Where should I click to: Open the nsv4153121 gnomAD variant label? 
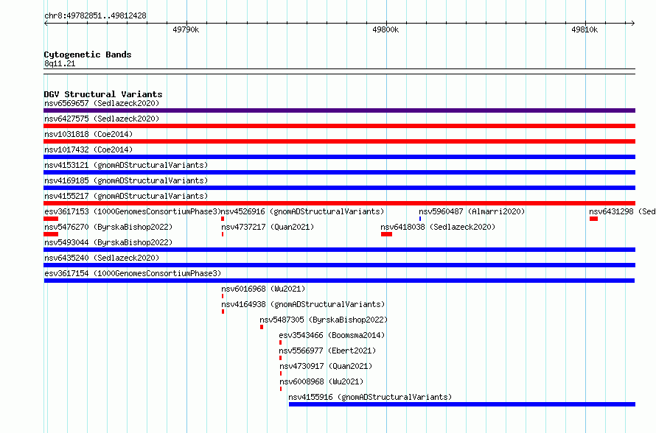126,165
